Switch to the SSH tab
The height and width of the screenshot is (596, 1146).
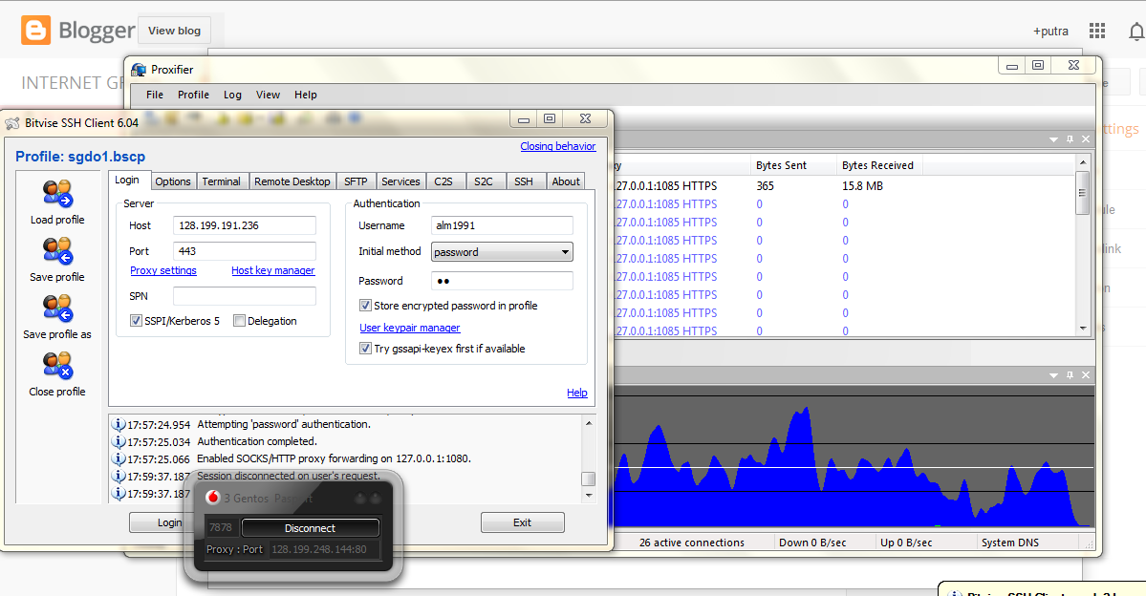[x=524, y=181]
